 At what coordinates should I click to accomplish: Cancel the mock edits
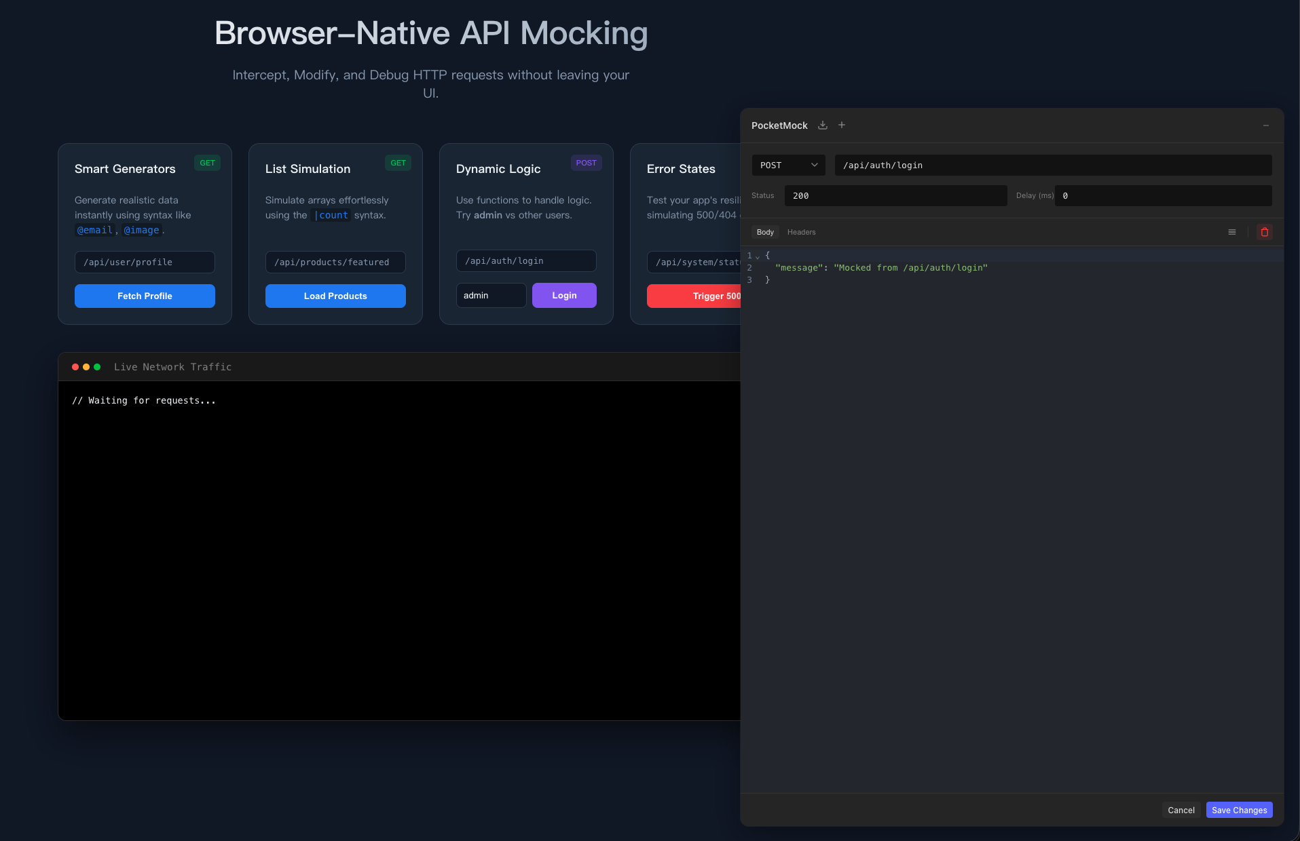[x=1181, y=809]
